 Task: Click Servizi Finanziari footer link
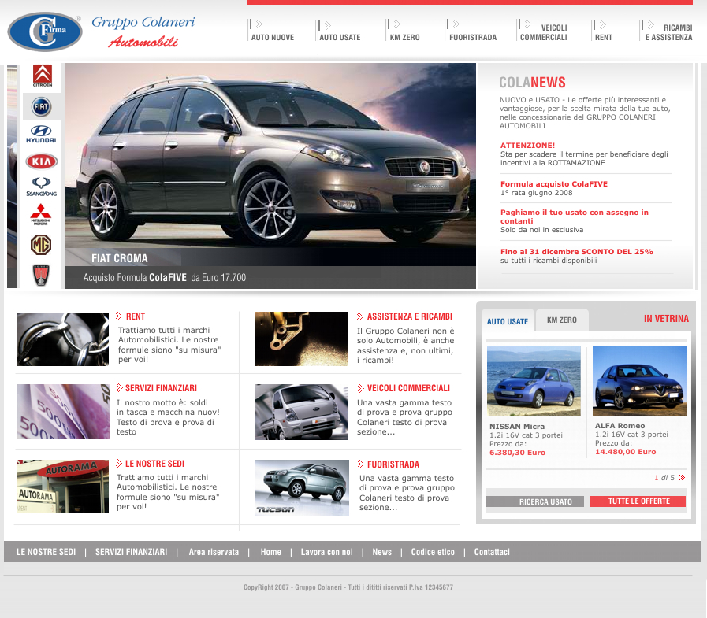131,552
